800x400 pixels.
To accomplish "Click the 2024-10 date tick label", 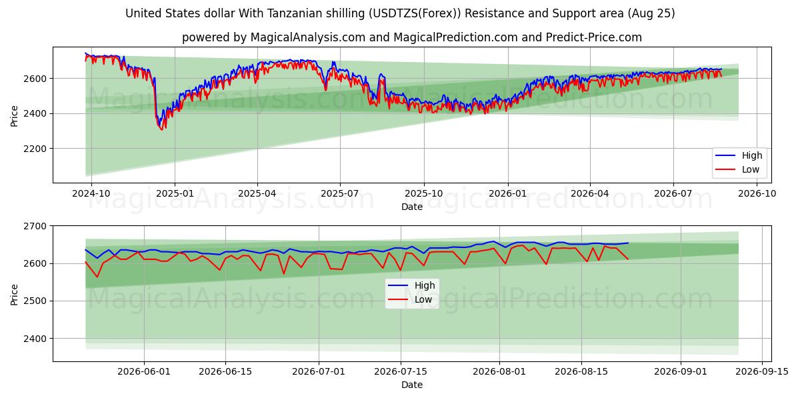I will tap(91, 193).
